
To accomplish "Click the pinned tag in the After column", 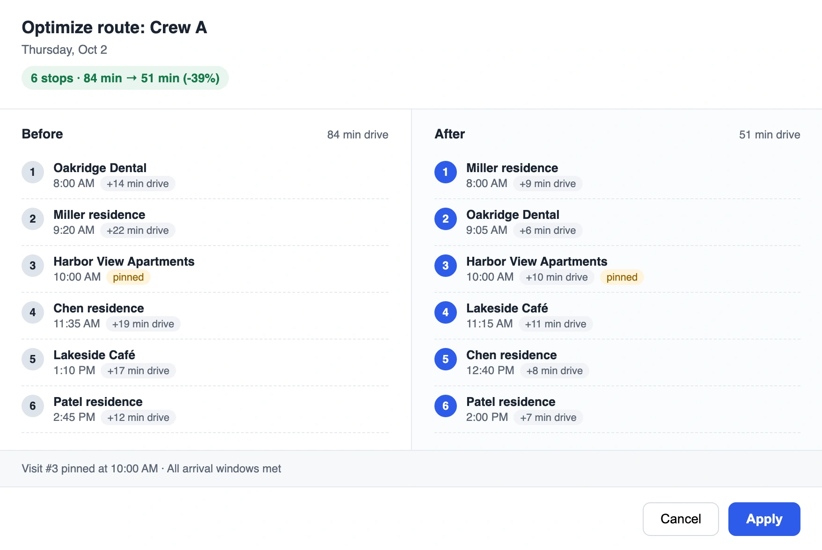I will (622, 277).
